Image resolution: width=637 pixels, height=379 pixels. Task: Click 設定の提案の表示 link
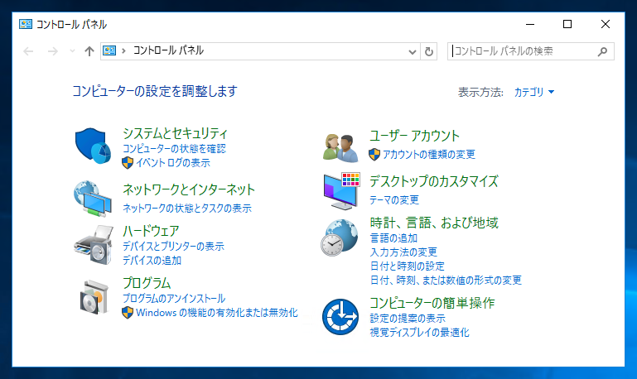pyautogui.click(x=408, y=319)
